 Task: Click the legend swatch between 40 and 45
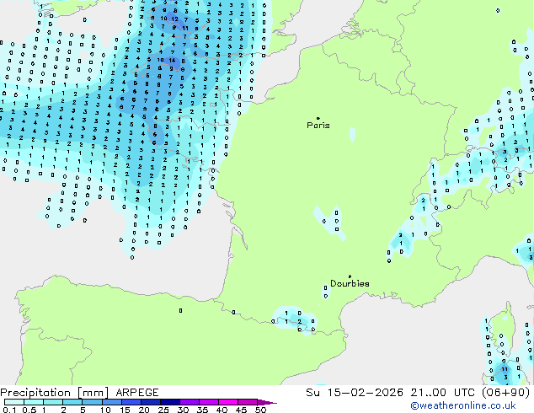pyautogui.click(x=228, y=402)
